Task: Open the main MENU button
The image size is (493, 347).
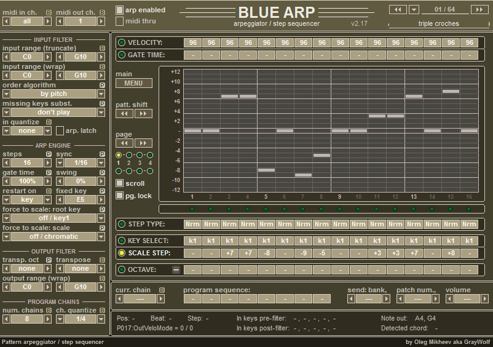Action: [134, 83]
